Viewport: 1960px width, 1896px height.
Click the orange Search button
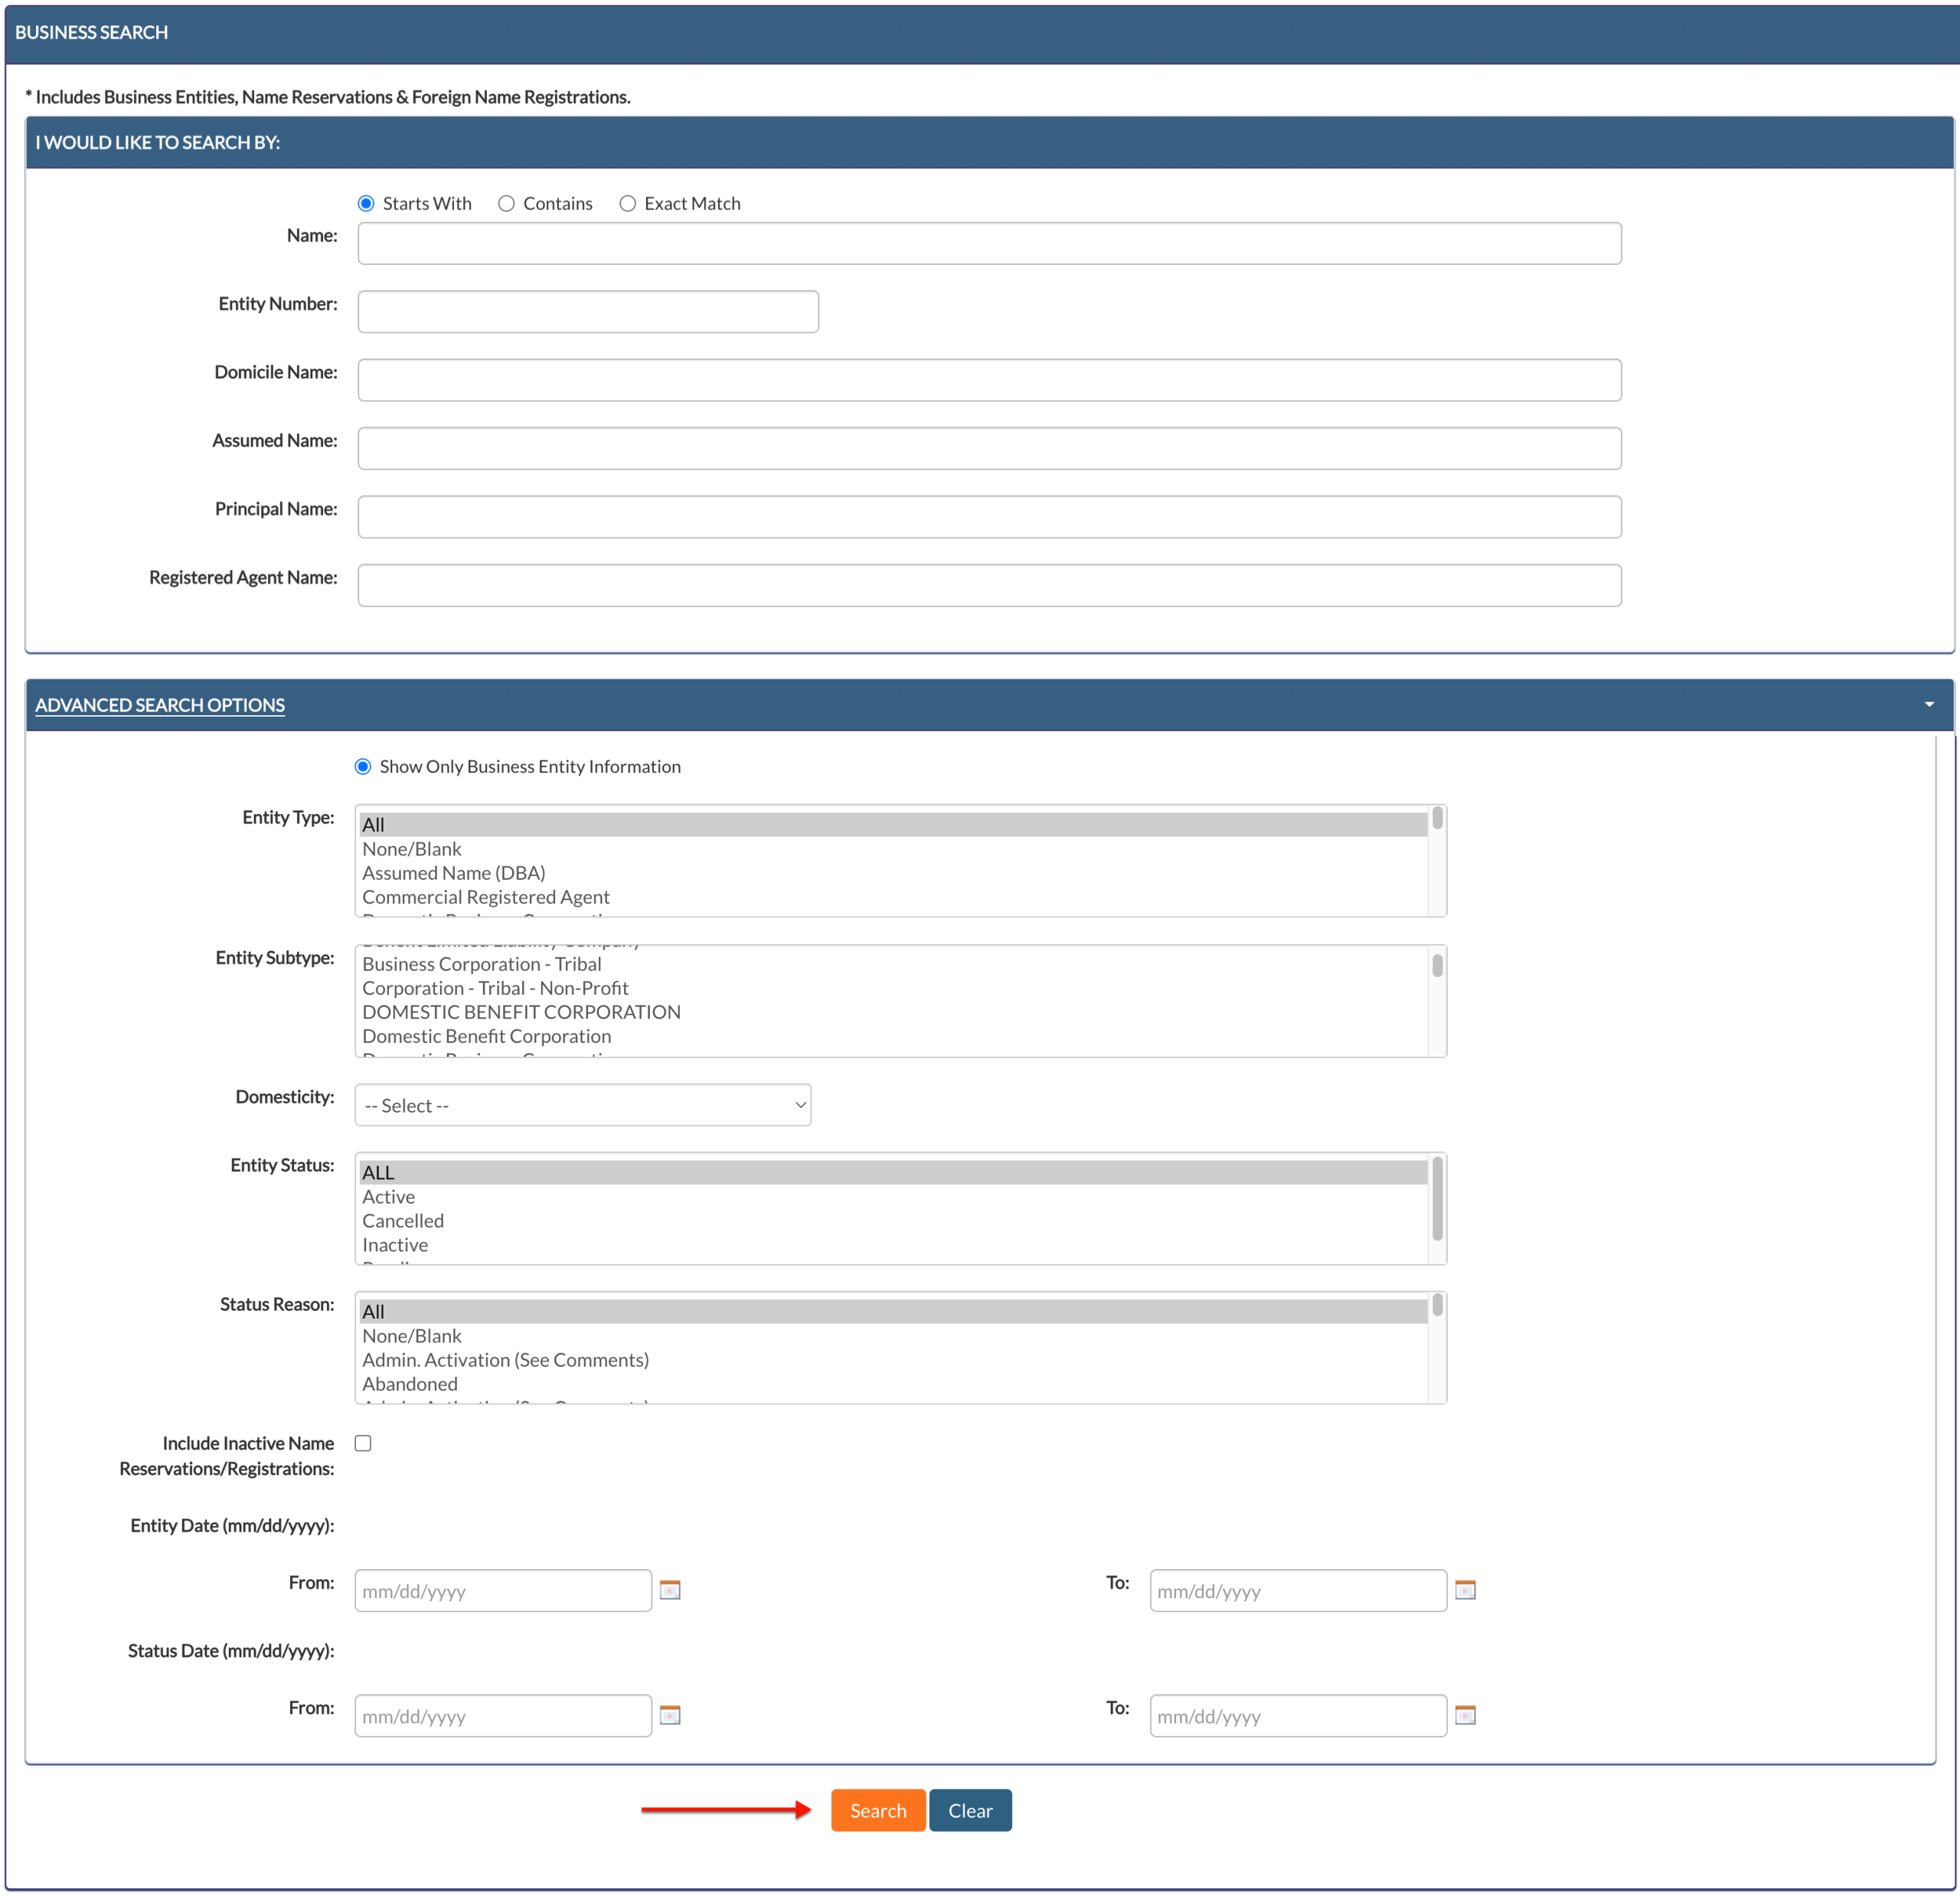click(878, 1810)
